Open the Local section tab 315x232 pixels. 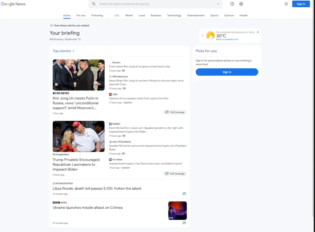coord(142,15)
